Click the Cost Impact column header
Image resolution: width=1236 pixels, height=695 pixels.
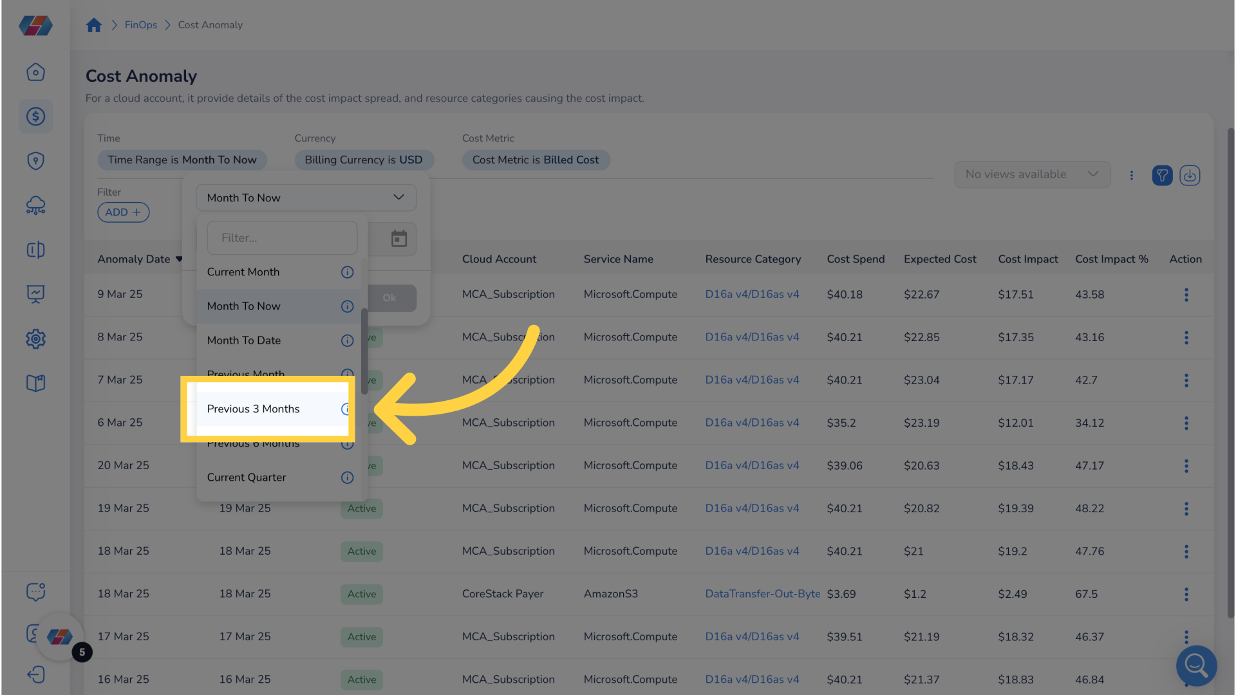tap(1027, 259)
